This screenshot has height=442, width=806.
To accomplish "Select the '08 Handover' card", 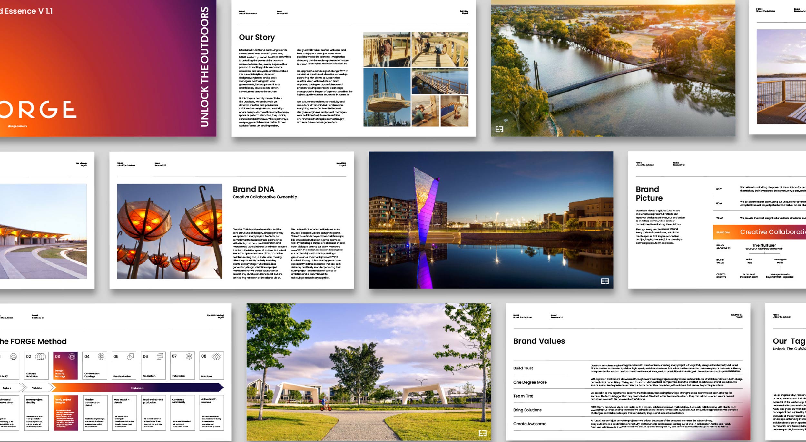I will (x=212, y=366).
